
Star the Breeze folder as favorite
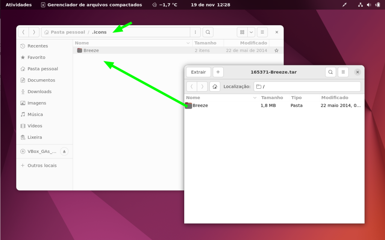coord(276,50)
